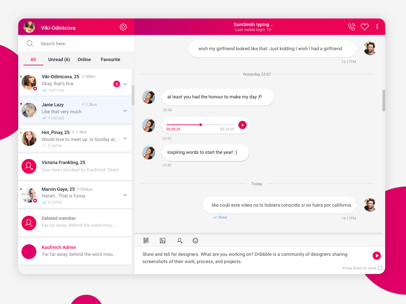Seek the voice message progress slider
Viewport: 406px width, 304px height.
tap(200, 125)
